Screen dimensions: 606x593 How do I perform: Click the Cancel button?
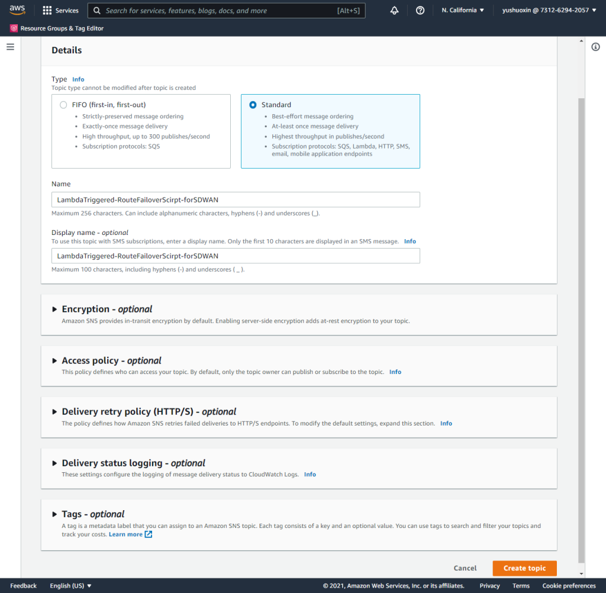pyautogui.click(x=465, y=568)
